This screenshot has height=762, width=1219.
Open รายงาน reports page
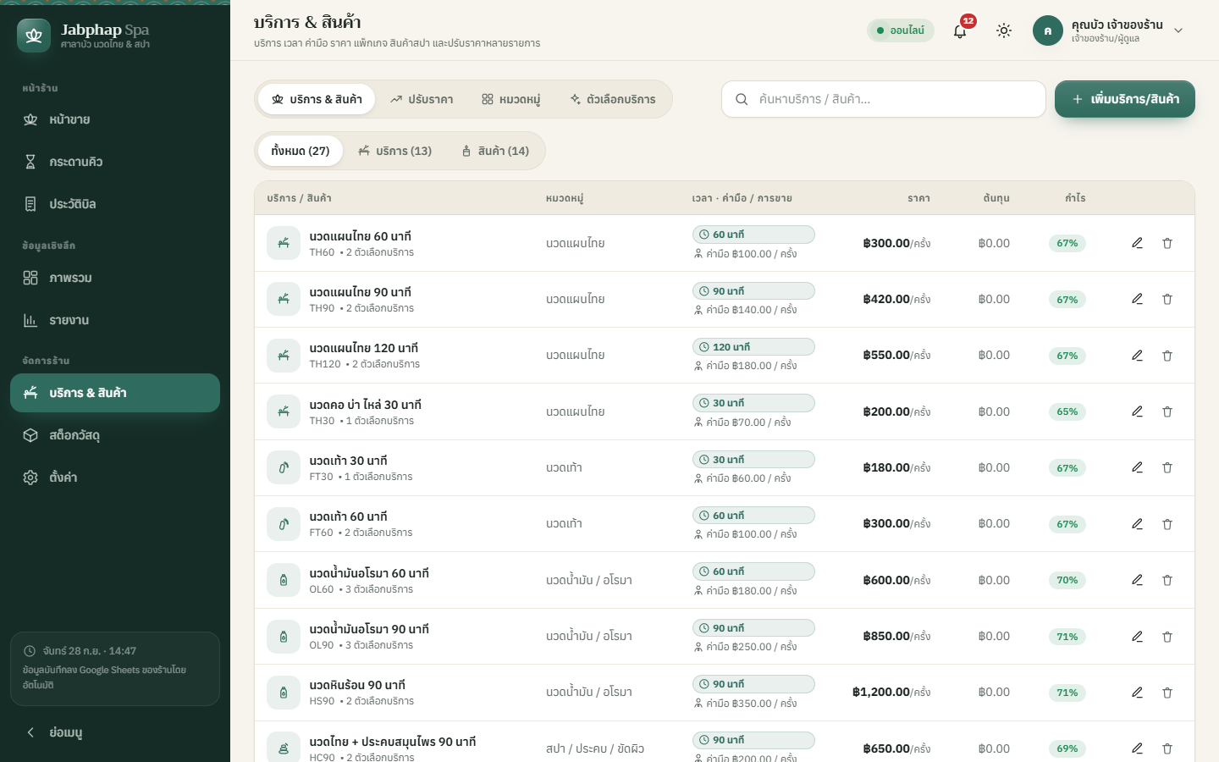115,320
